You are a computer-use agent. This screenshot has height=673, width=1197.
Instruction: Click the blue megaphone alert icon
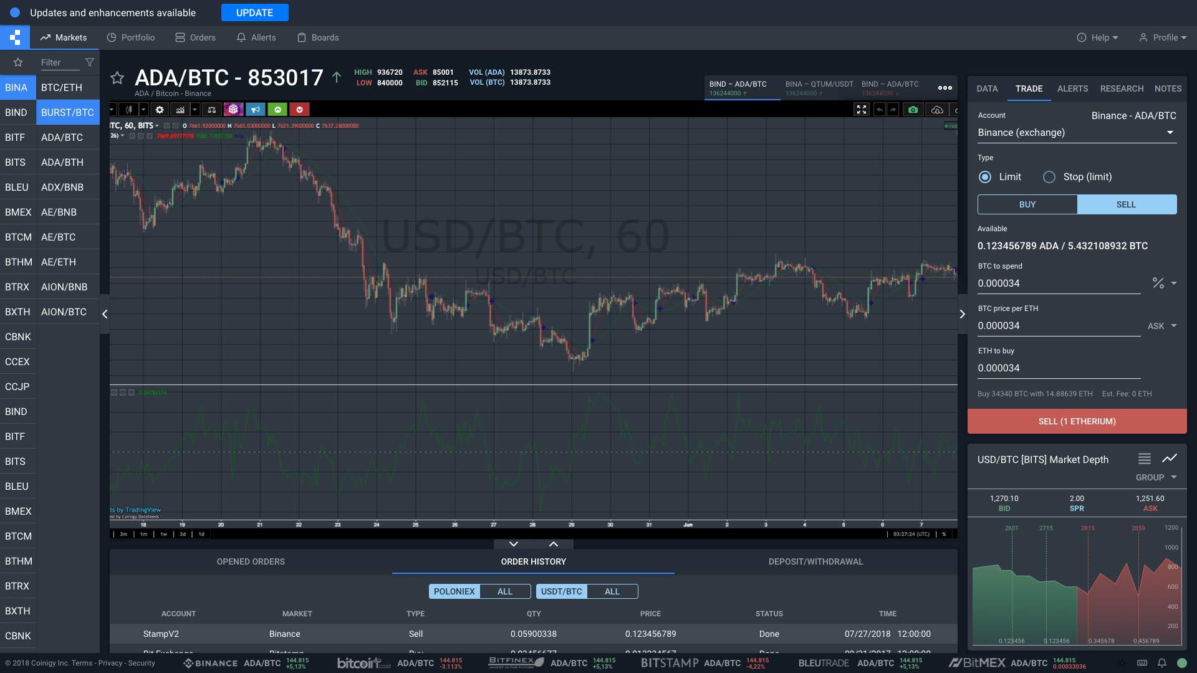coord(256,110)
